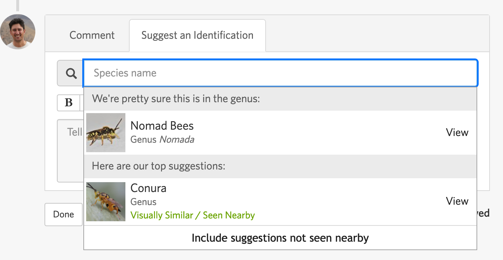Select the Conura genus suggestion title

(x=148, y=188)
